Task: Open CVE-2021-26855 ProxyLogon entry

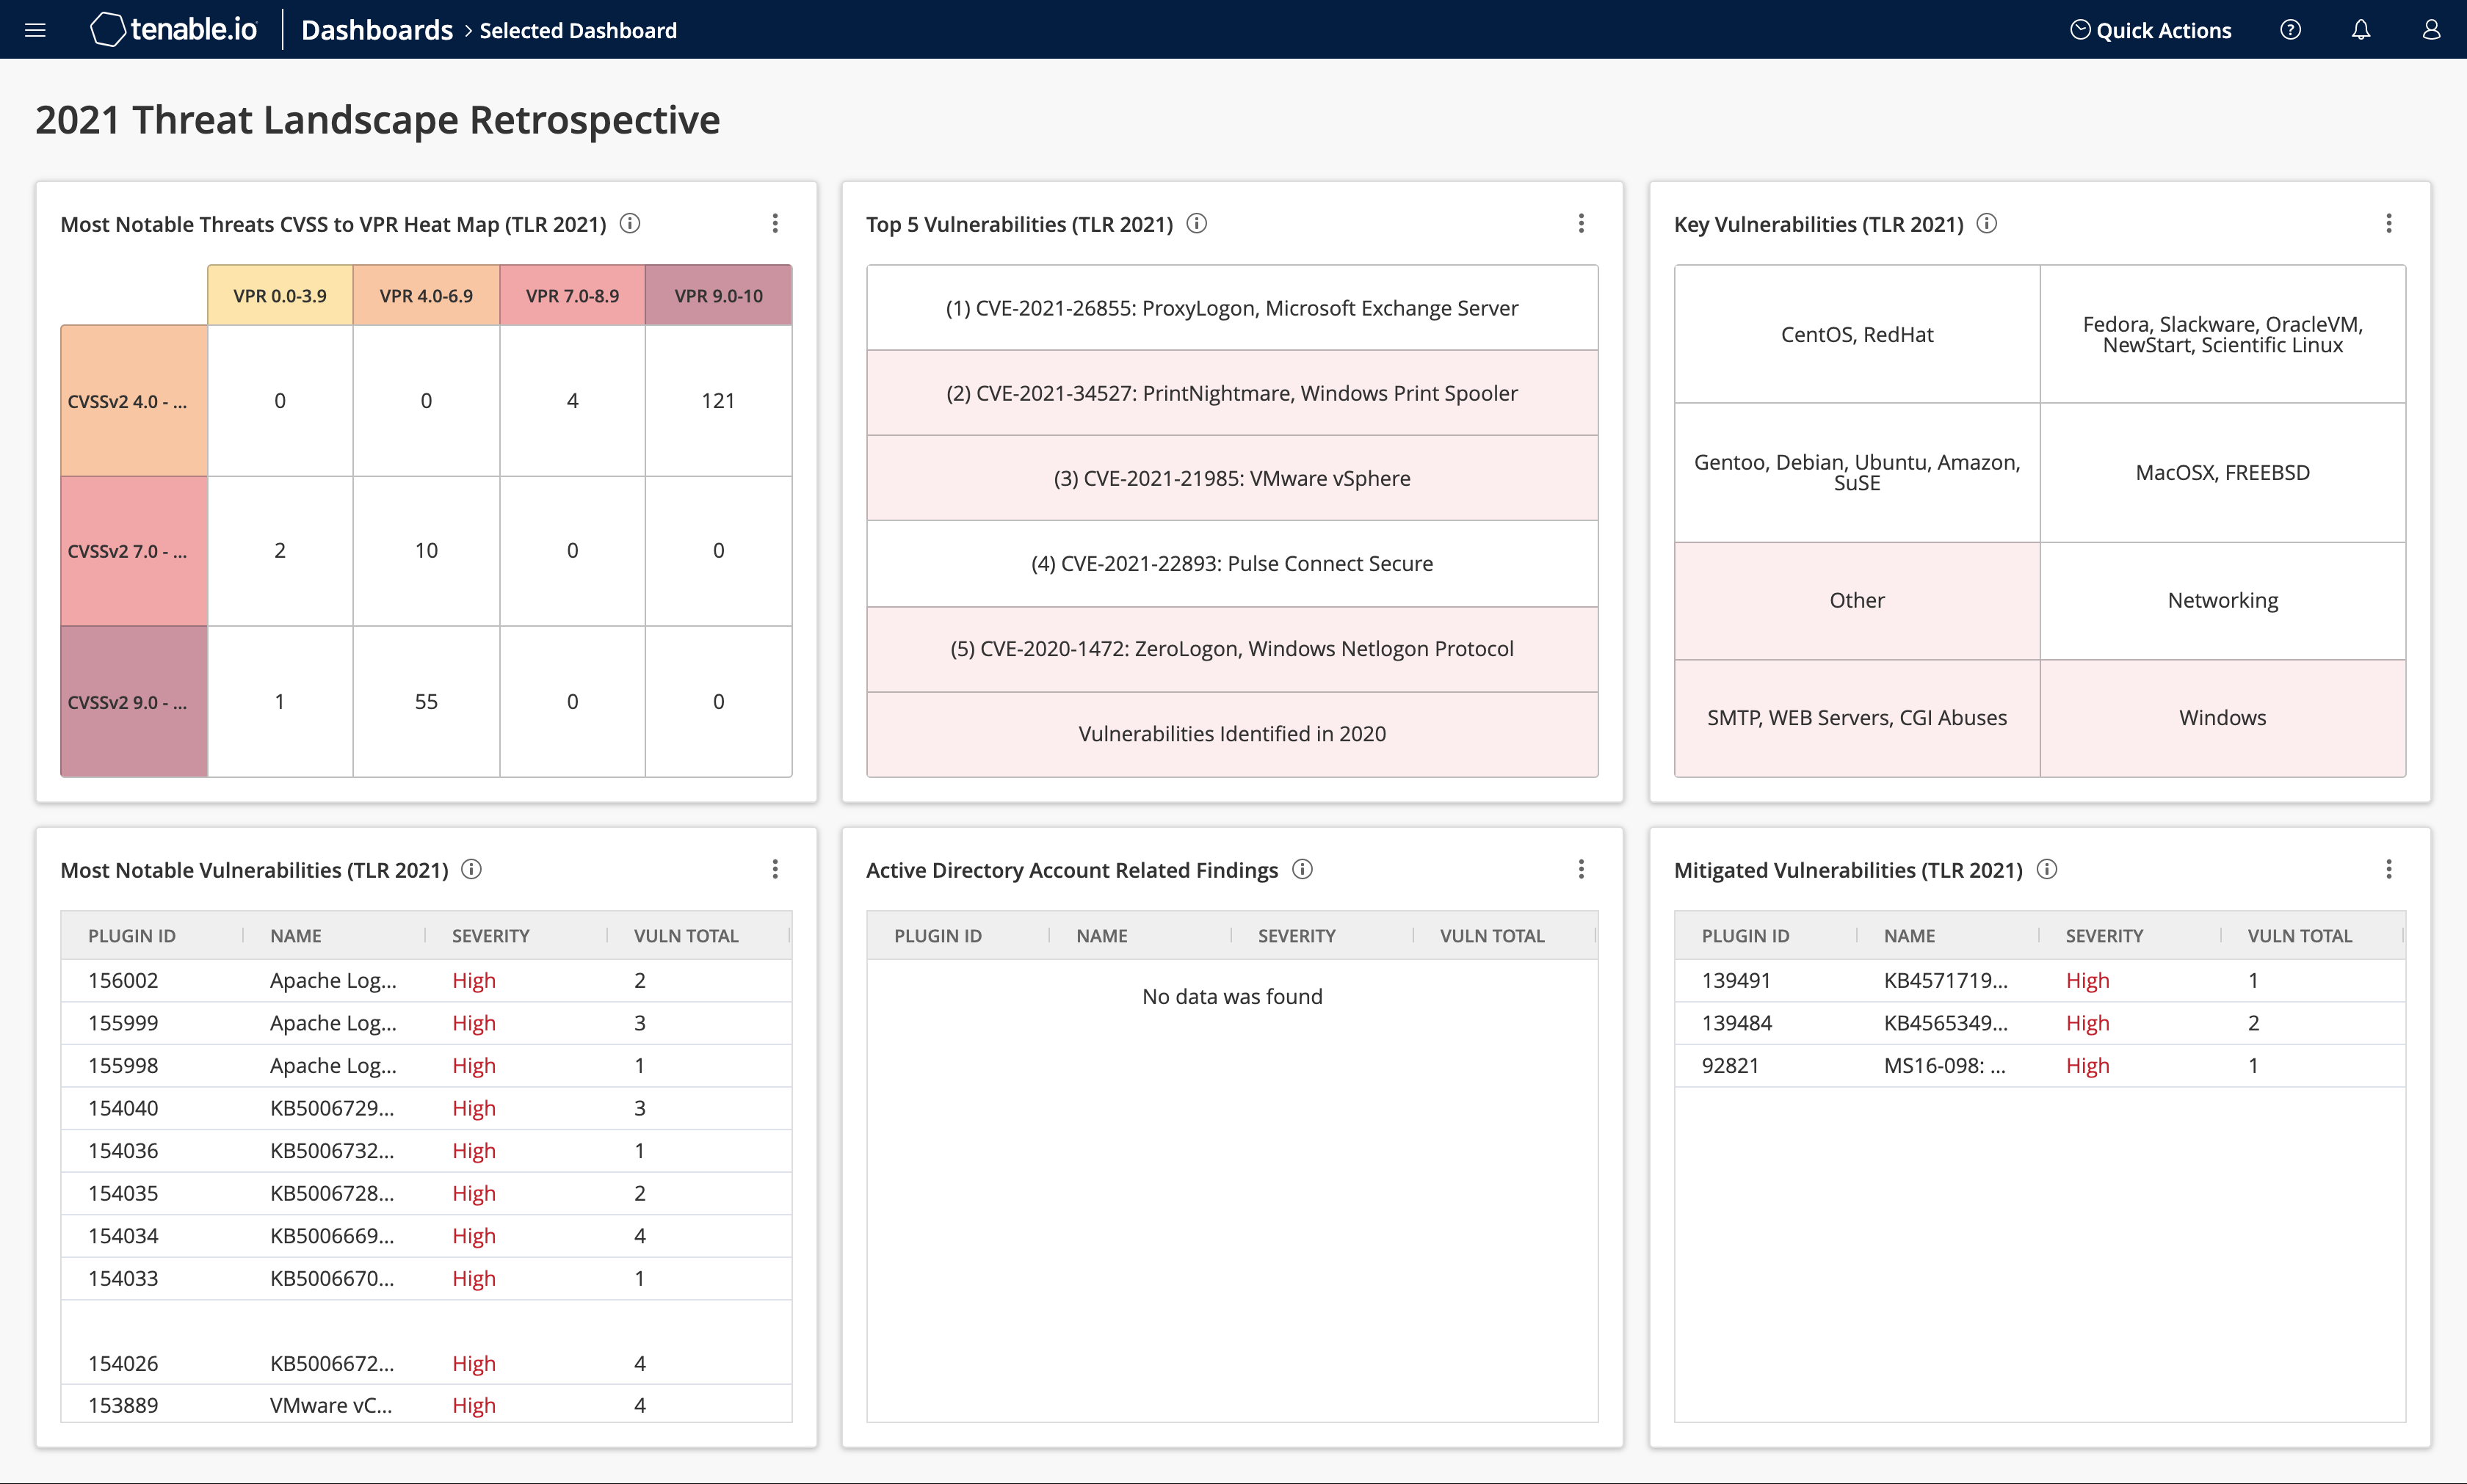Action: [x=1233, y=308]
